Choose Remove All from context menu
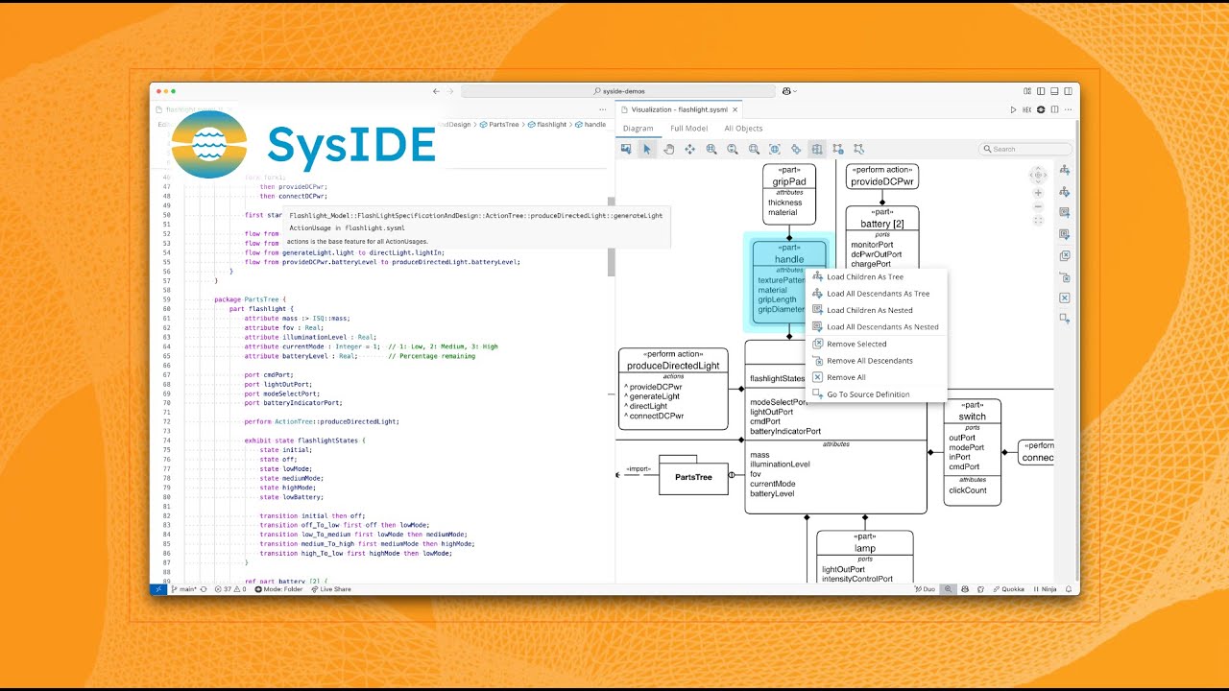The width and height of the screenshot is (1229, 691). (876, 377)
